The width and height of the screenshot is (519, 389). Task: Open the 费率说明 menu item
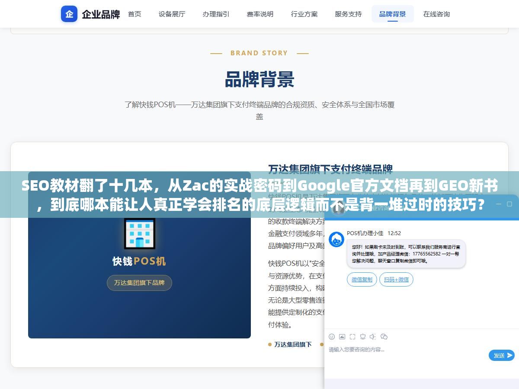coord(260,14)
